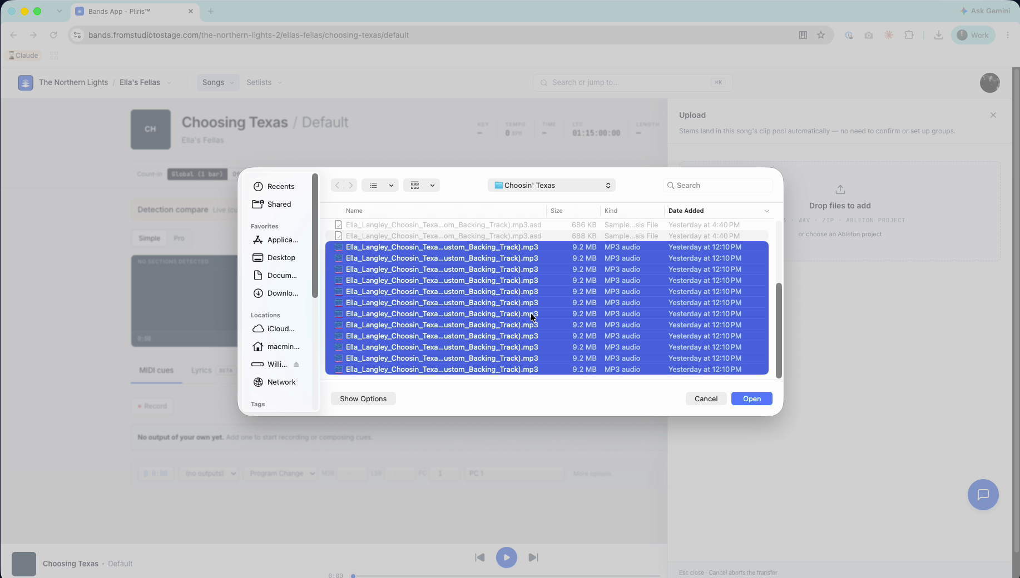Eject the Willi external drive

pos(296,365)
